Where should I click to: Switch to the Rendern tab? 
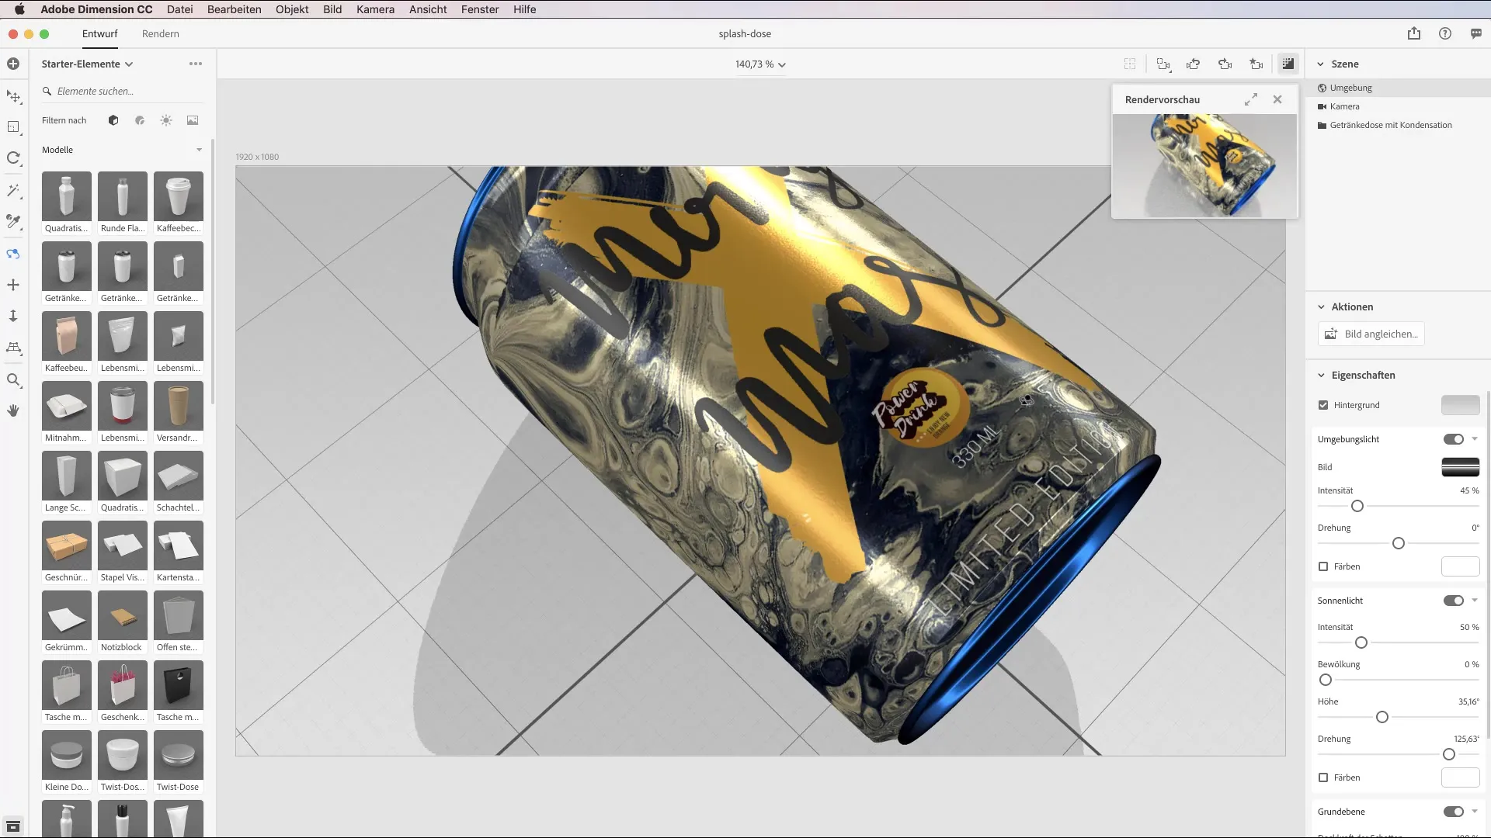coord(161,33)
